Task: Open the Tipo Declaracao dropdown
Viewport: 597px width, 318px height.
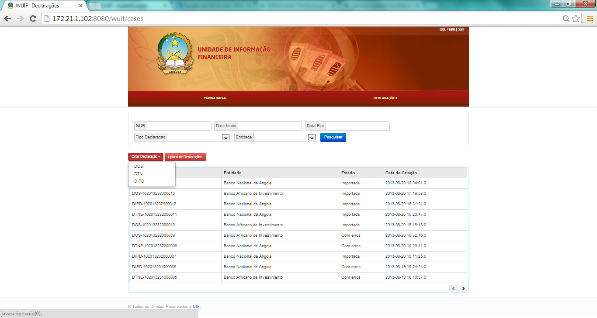Action: point(226,137)
